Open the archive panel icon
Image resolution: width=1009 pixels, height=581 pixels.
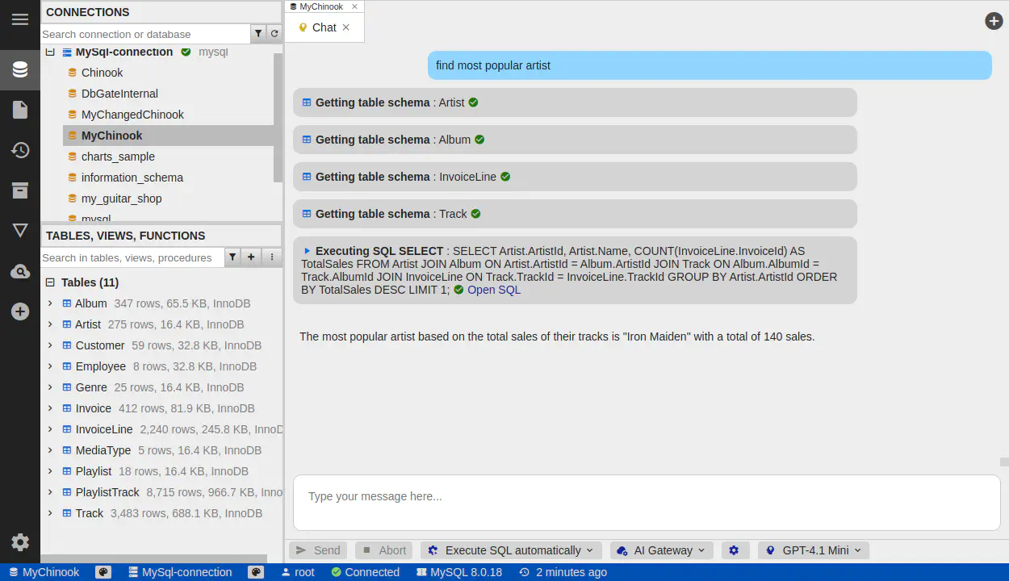pyautogui.click(x=20, y=190)
